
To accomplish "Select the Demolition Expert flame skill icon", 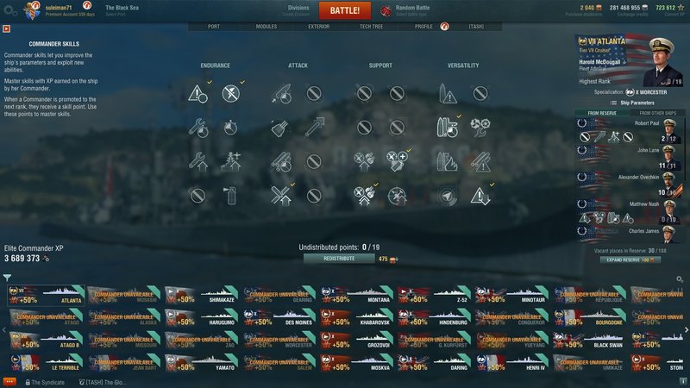I will tap(447, 162).
